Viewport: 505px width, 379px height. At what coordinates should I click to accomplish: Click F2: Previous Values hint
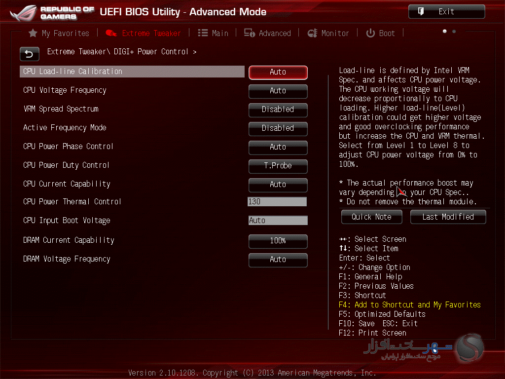point(376,286)
